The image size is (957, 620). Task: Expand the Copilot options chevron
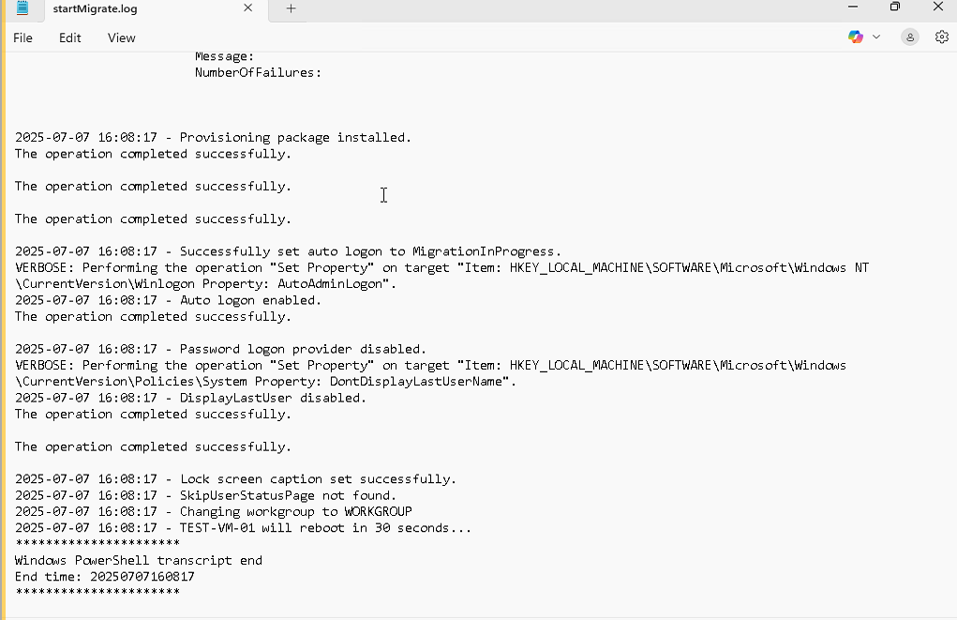tap(875, 37)
